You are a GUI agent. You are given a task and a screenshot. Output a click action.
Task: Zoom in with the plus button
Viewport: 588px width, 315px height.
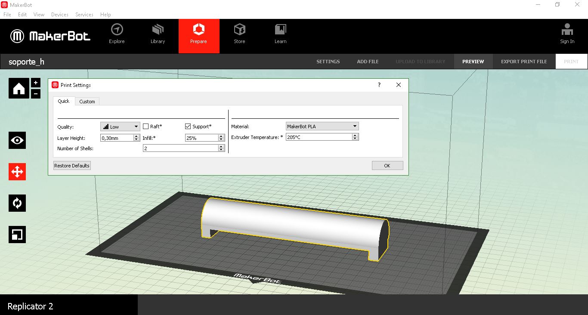(35, 83)
